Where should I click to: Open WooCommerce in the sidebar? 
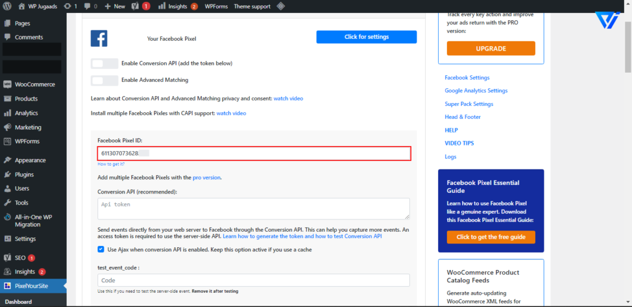(x=33, y=84)
